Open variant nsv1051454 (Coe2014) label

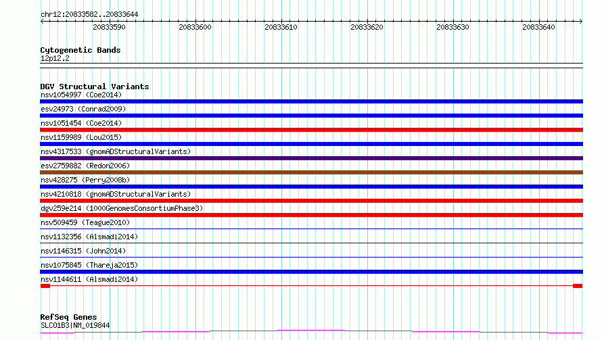(x=81, y=123)
